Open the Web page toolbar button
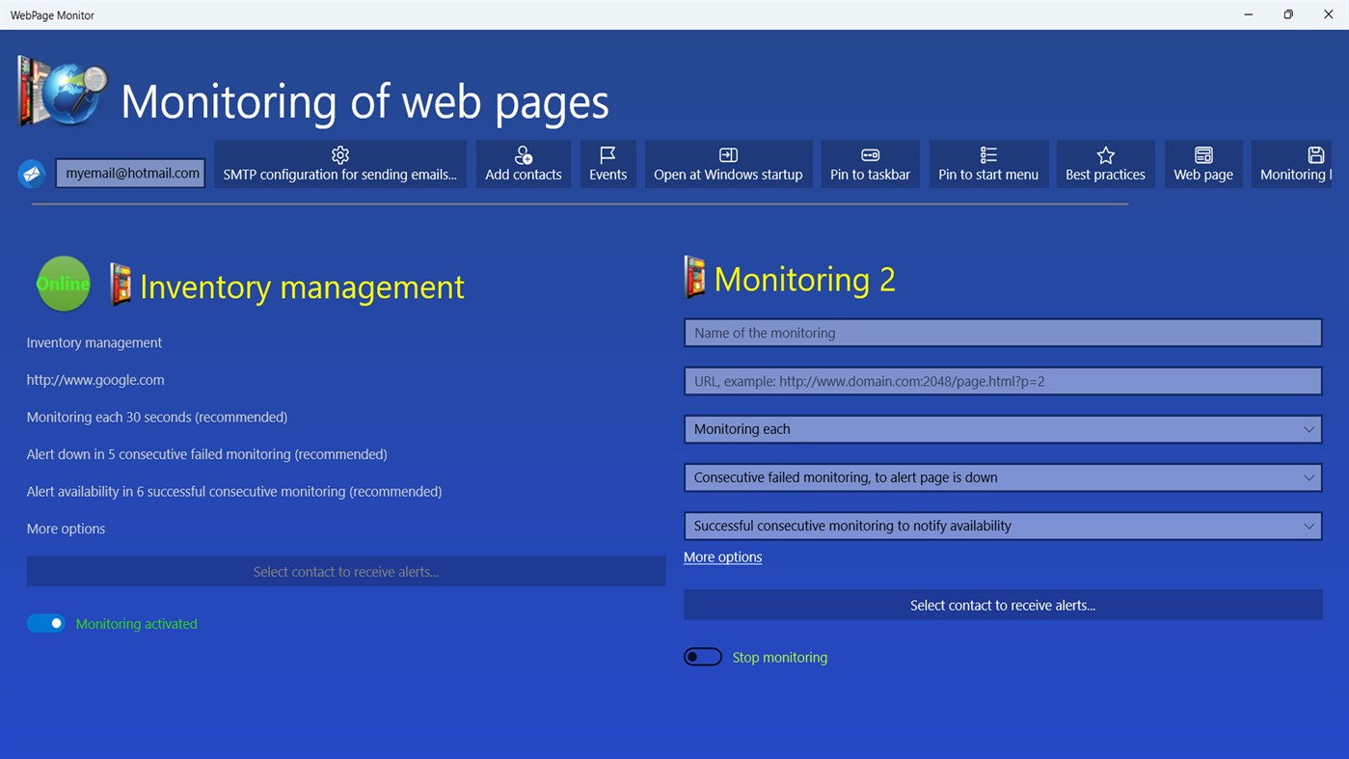 [x=1203, y=164]
